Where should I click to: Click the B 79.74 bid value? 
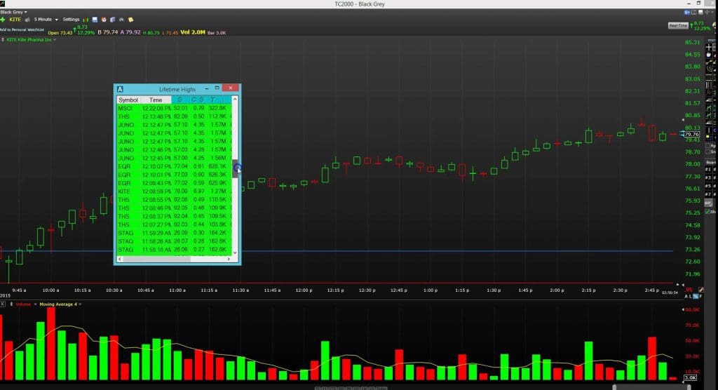click(x=108, y=32)
